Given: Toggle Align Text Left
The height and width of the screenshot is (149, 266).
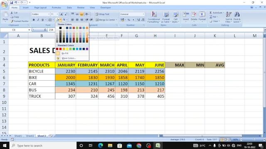Looking at the screenshot, I should point(72,20).
